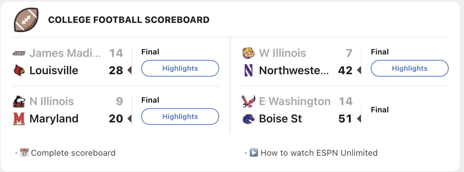Select the Louisville team name

pyautogui.click(x=54, y=70)
